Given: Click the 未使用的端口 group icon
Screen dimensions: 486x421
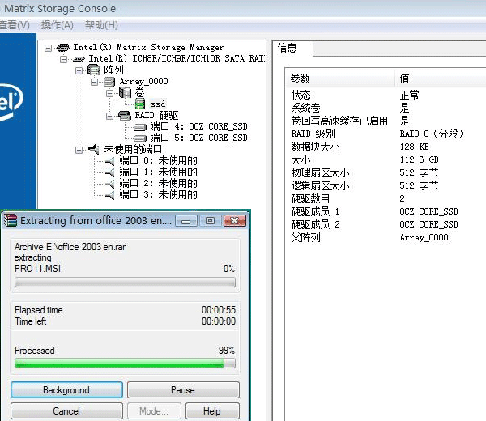Looking at the screenshot, I should click(94, 150).
